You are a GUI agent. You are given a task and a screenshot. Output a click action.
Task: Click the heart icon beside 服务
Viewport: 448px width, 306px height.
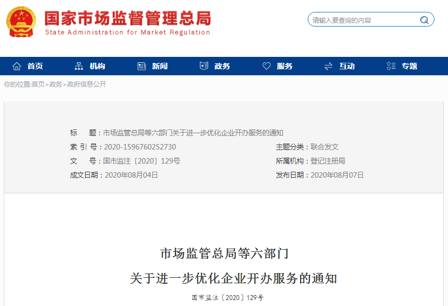tap(267, 66)
